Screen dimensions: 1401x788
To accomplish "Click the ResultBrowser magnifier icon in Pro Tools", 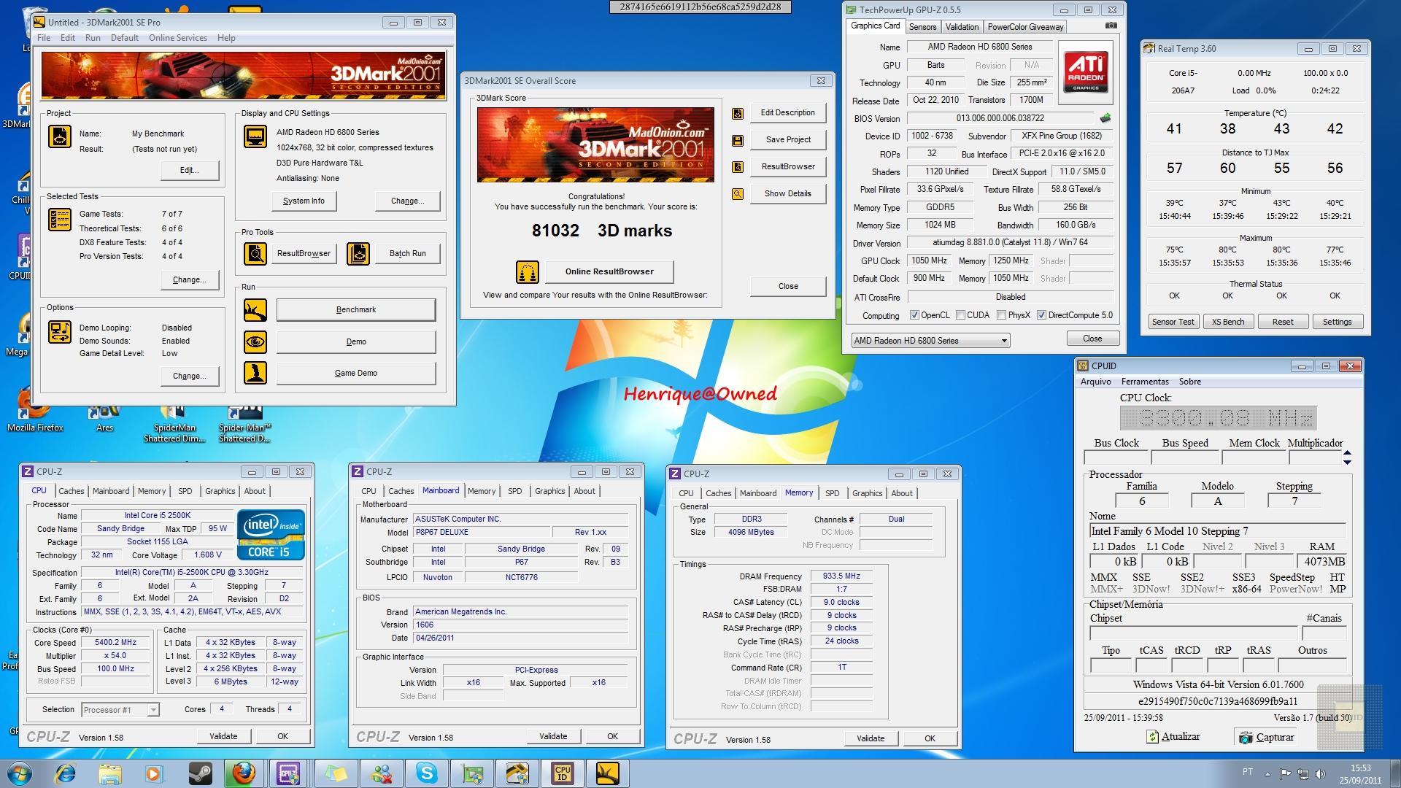I will pyautogui.click(x=255, y=253).
